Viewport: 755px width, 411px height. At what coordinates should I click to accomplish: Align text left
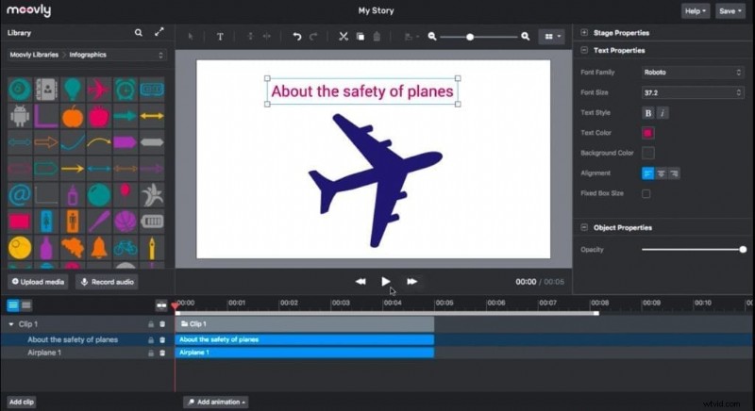tap(647, 173)
